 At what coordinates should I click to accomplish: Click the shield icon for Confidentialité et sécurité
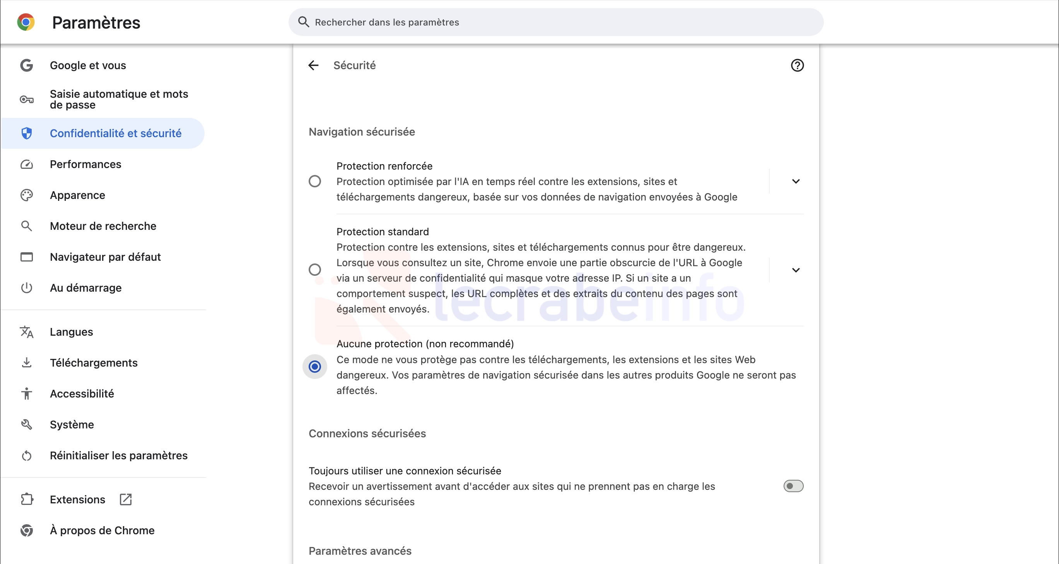point(27,133)
